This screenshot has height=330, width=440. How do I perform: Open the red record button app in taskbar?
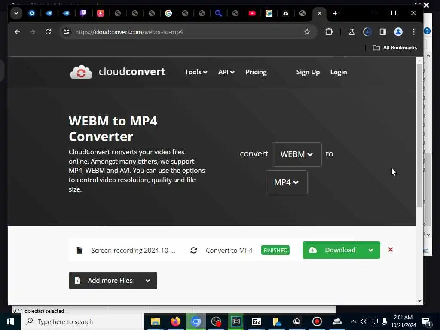[317, 321]
